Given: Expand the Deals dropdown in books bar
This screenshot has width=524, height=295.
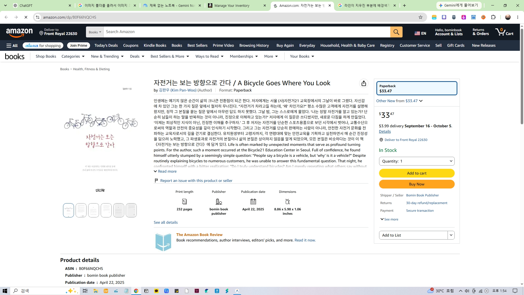Looking at the screenshot, I should coord(137,57).
